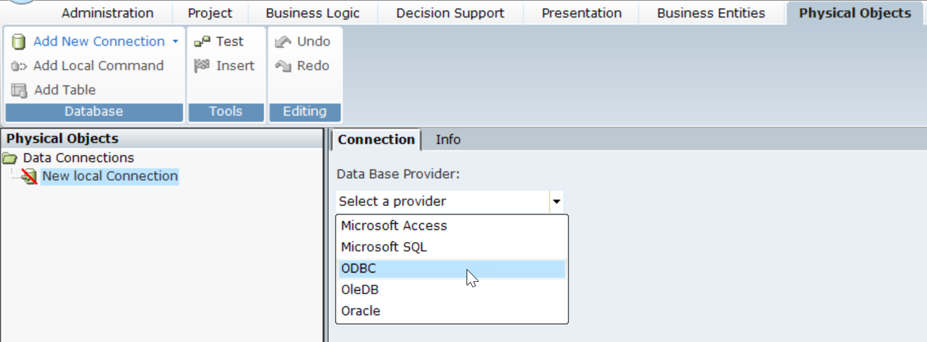Choose Microsoft Access from the provider list
The image size is (927, 342).
[394, 226]
